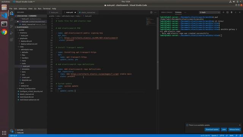The width and height of the screenshot is (243, 137).
Task: Click the Visual Studio Code dock icon
Action: (4, 16)
